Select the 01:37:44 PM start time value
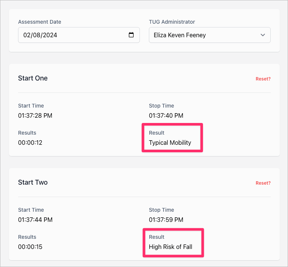 pos(35,220)
